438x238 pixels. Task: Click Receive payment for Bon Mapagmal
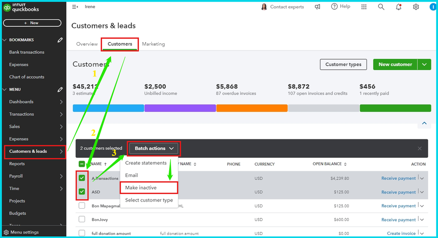399,206
